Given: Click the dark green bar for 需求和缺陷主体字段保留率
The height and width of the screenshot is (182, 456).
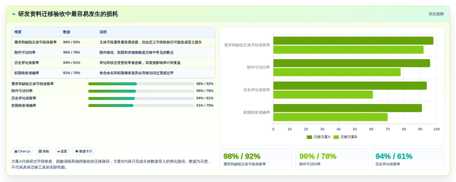Looking at the screenshot, I should 353,41.
